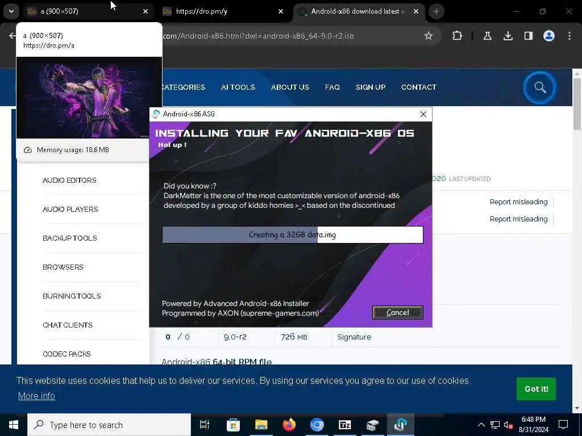This screenshot has width=582, height=436.
Task: Click the website search magnifier icon
Action: click(540, 87)
